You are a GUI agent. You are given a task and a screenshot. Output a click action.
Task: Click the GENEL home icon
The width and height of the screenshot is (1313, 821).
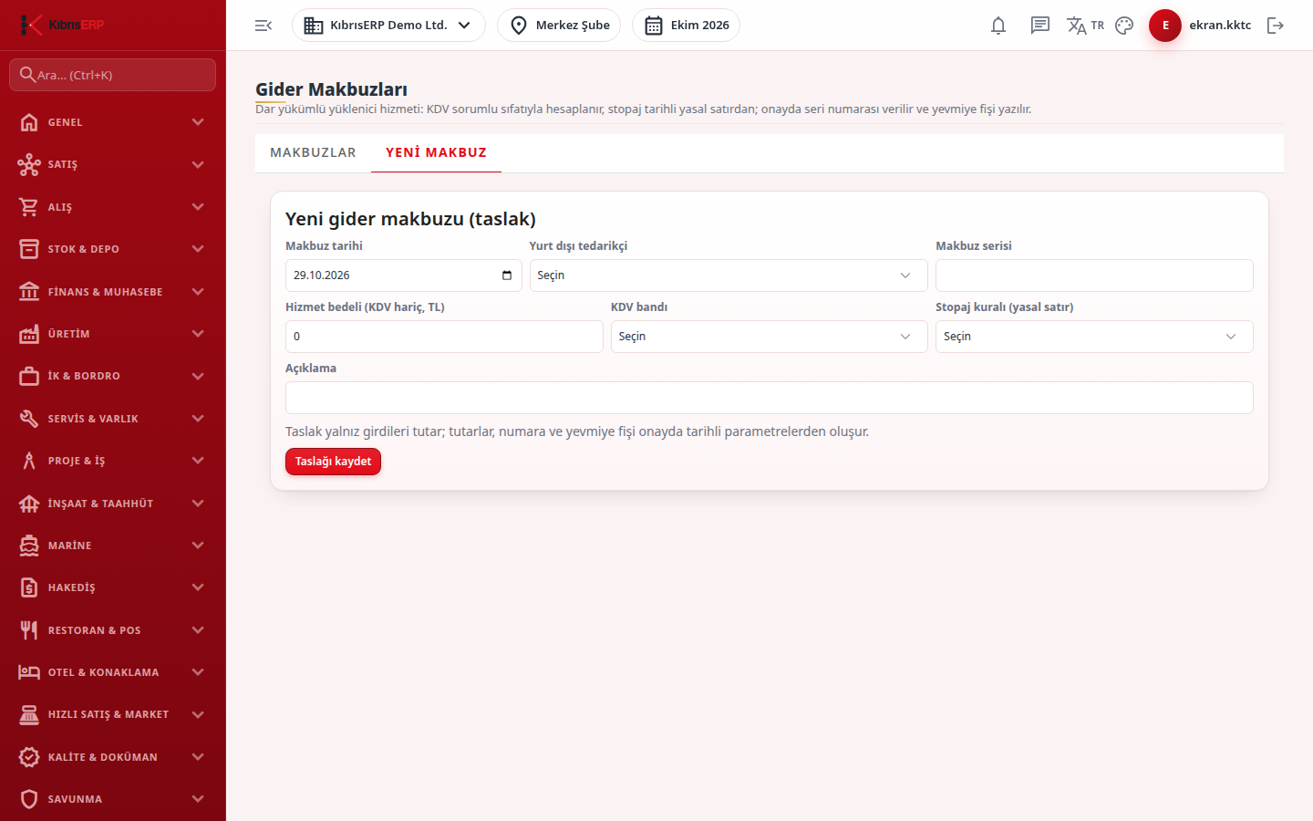[x=29, y=122]
